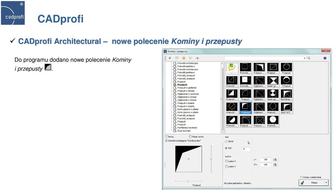The width and height of the screenshot is (333, 191).
Task: Select the white filled square Przewód symbol
Action: pyautogui.click(x=245, y=82)
